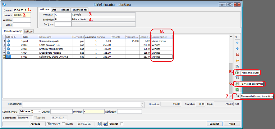The height and width of the screenshot is (129, 275).
Task: Click cube icon for Dokumentu skapis ORANGE
Action: [8, 56]
